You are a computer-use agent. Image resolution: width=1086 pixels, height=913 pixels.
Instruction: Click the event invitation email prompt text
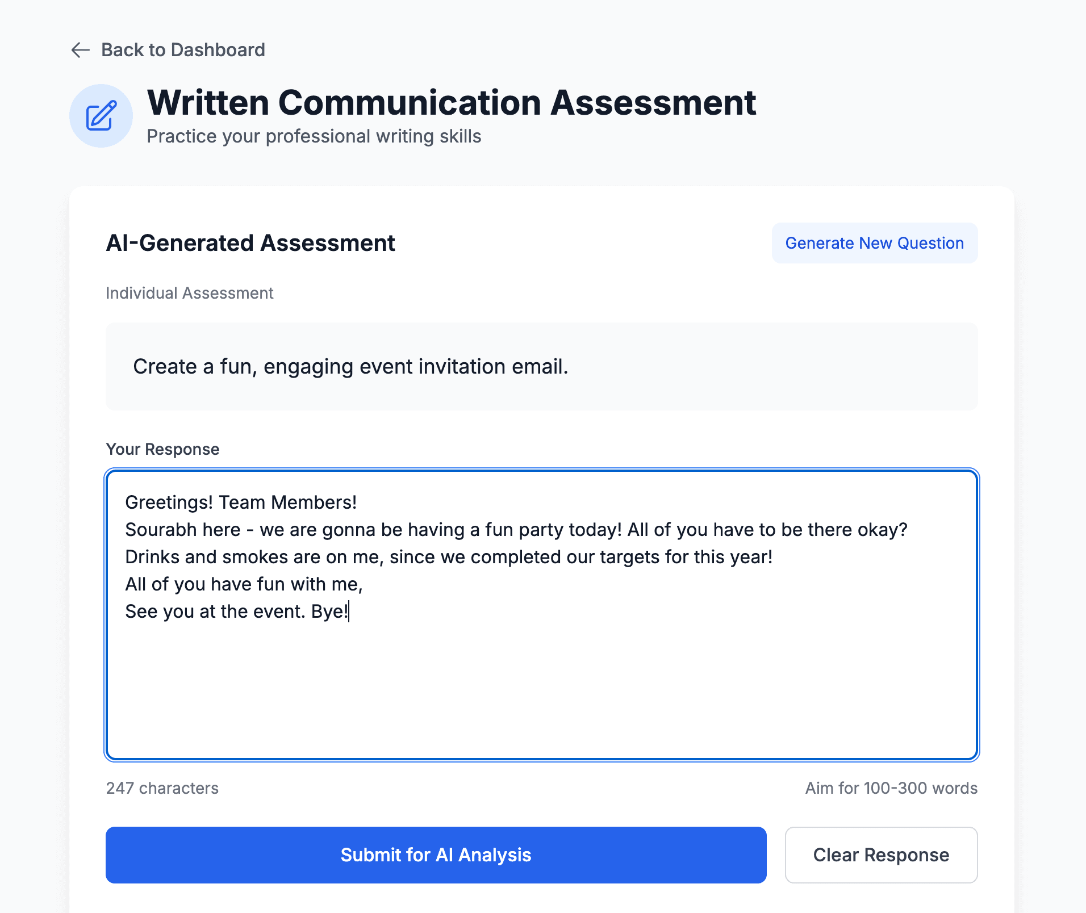tap(350, 367)
